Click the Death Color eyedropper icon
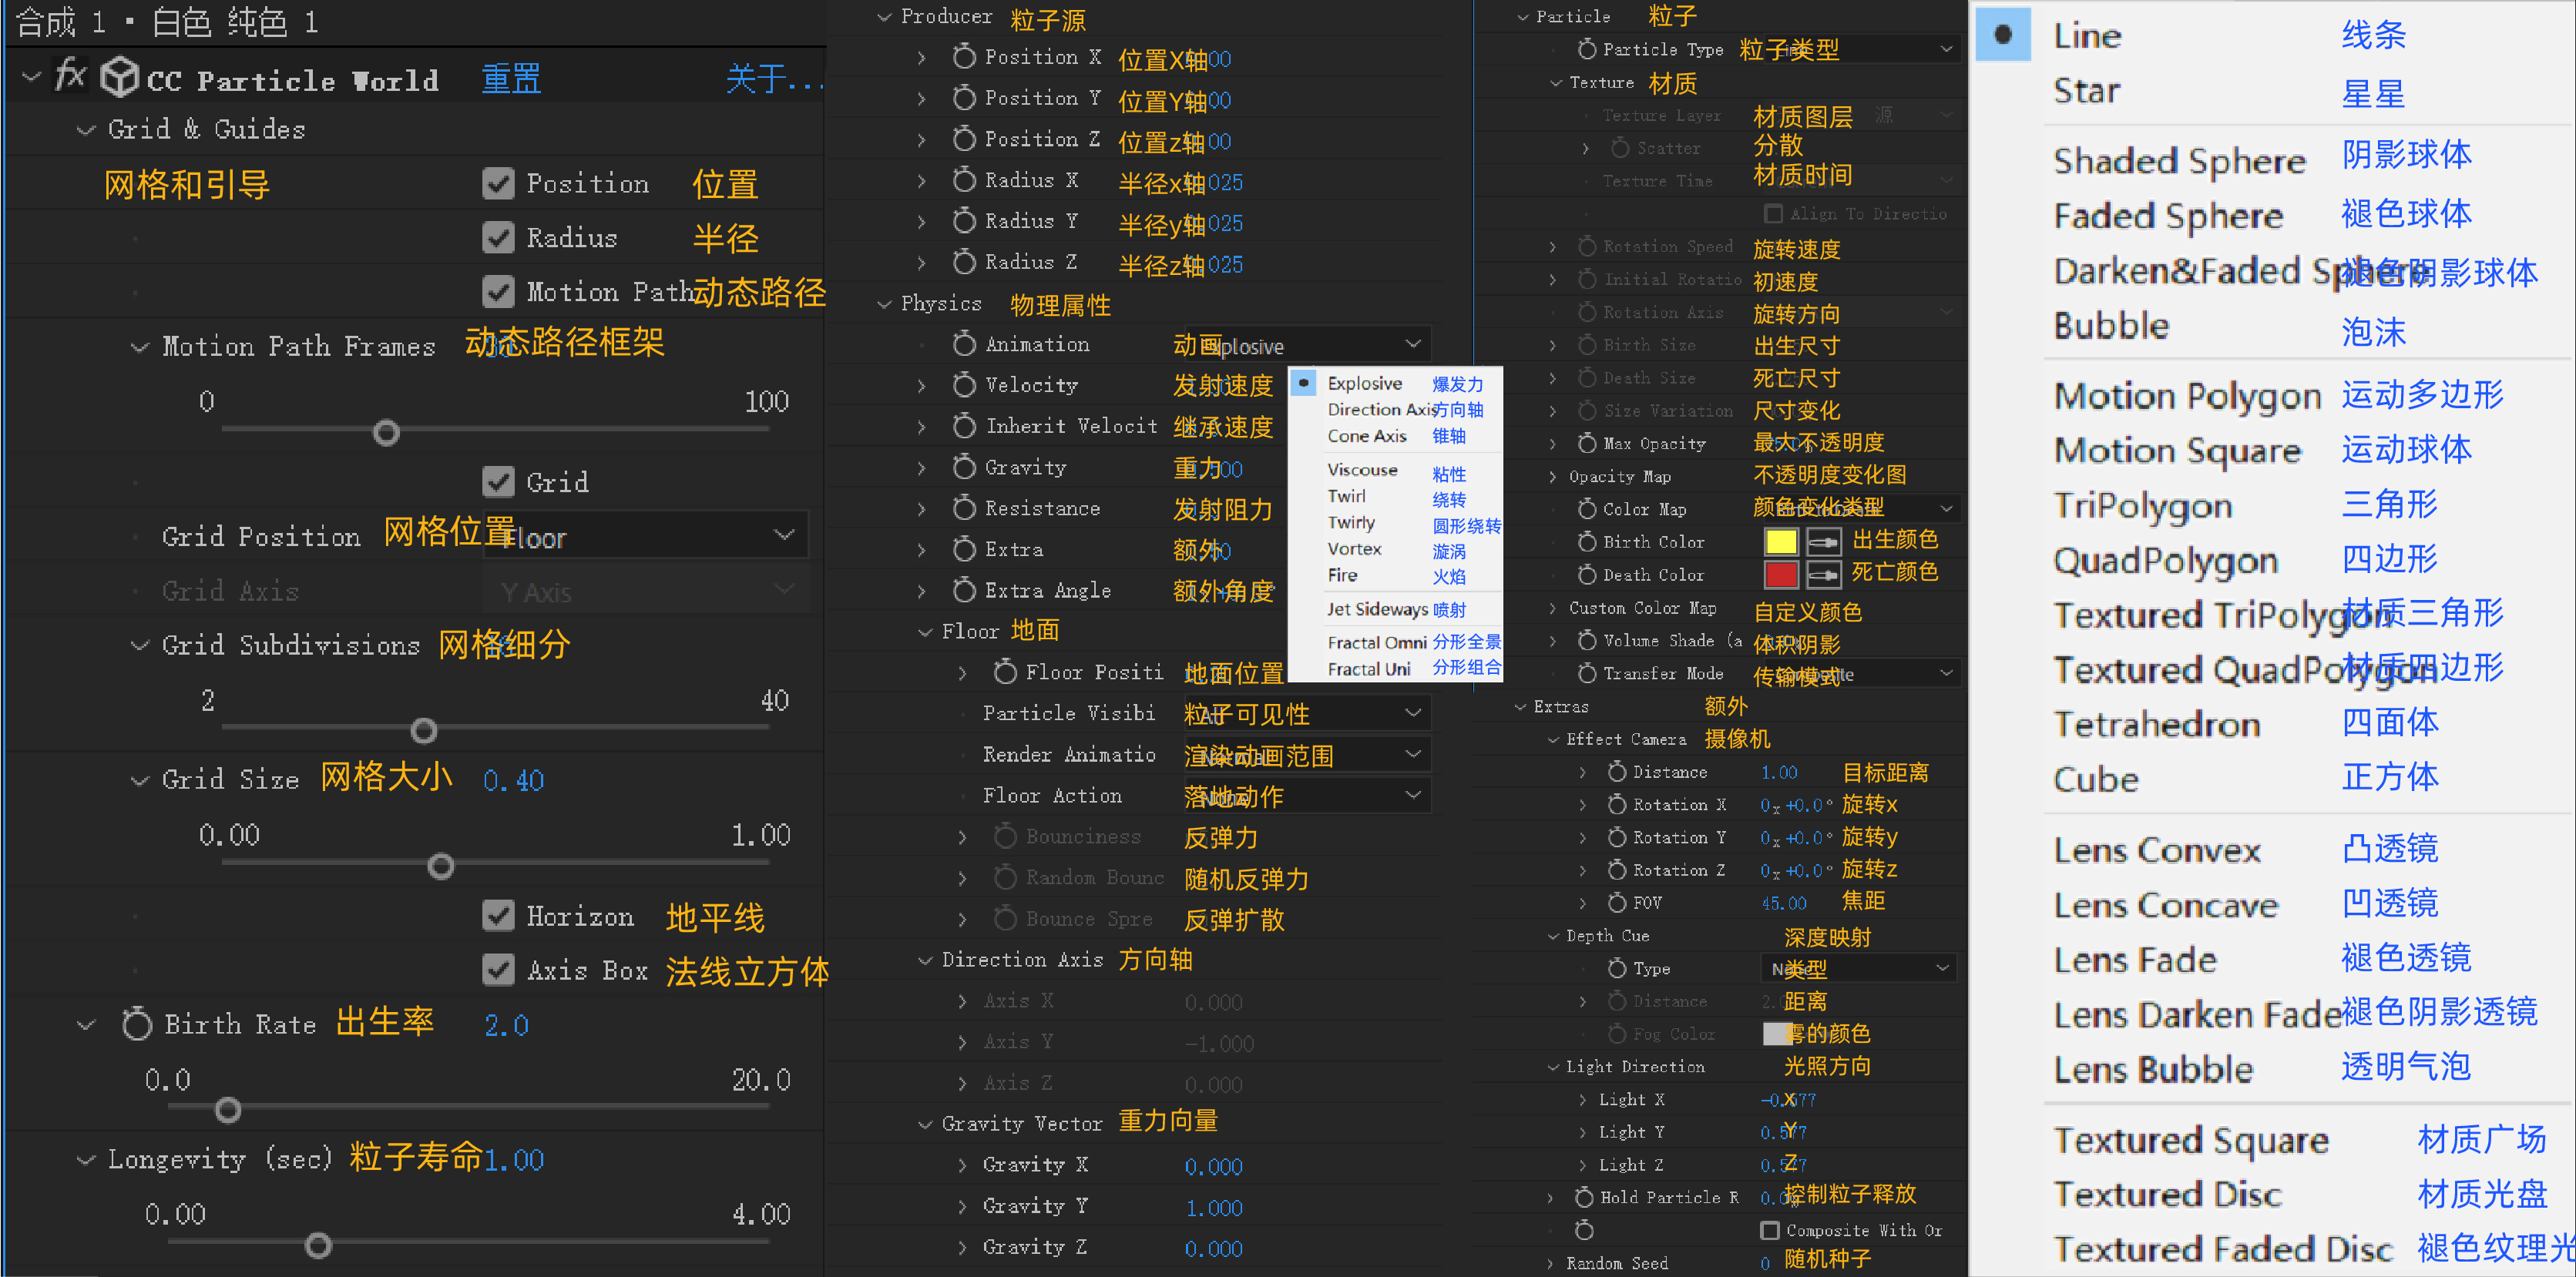Viewport: 2576px width, 1277px height. coord(1823,575)
